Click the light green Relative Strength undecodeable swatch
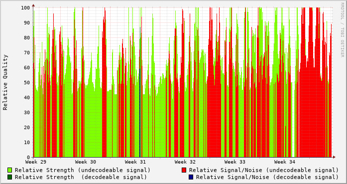The width and height of the screenshot is (347, 184). [x=10, y=170]
